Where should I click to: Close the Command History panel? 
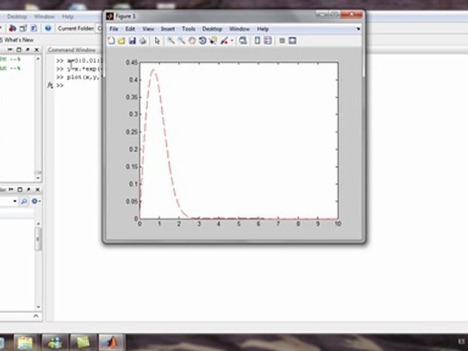pos(37,50)
